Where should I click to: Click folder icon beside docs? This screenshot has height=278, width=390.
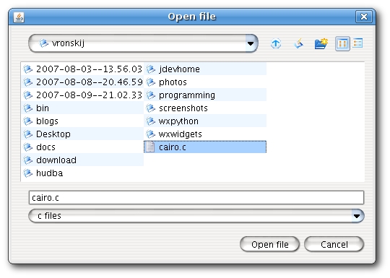[28, 147]
